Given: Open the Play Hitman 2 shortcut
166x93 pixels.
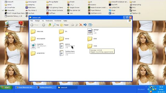Looking at the screenshot, I should coord(31,10).
